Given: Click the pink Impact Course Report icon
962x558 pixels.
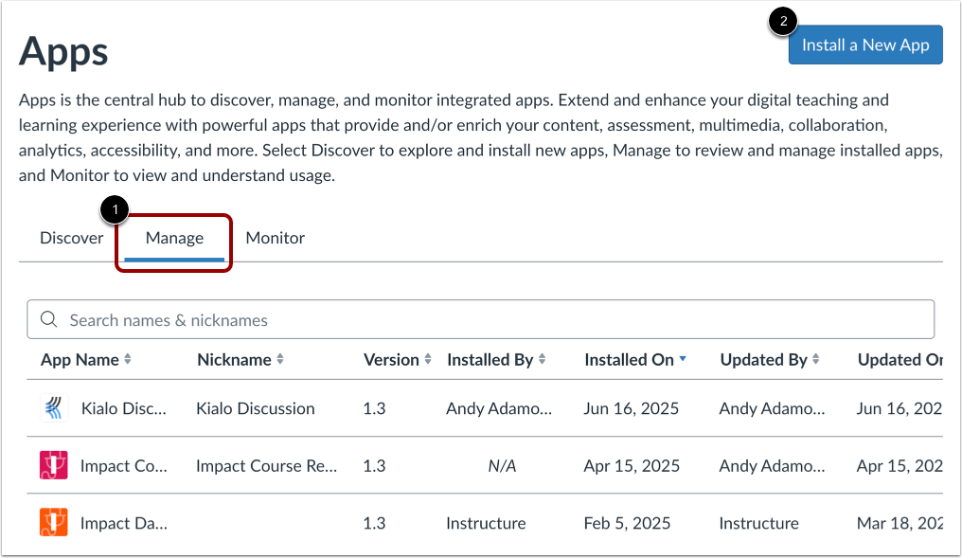Looking at the screenshot, I should click(54, 466).
